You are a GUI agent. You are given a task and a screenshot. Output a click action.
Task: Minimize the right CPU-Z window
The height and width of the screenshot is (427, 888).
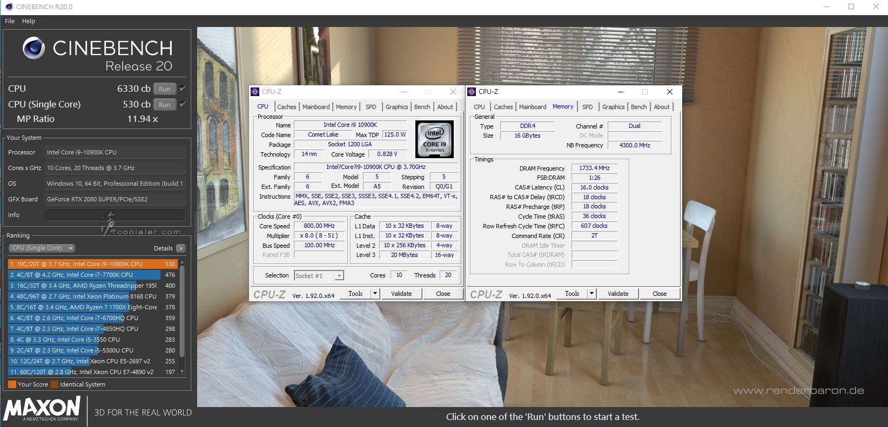pyautogui.click(x=621, y=92)
